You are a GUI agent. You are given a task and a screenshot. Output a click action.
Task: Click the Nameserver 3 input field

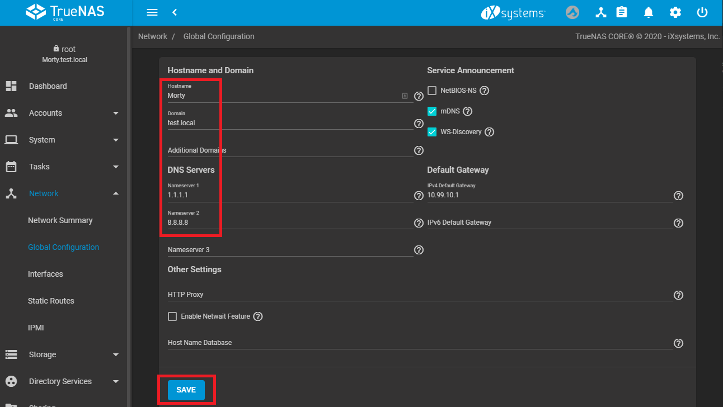pyautogui.click(x=290, y=250)
